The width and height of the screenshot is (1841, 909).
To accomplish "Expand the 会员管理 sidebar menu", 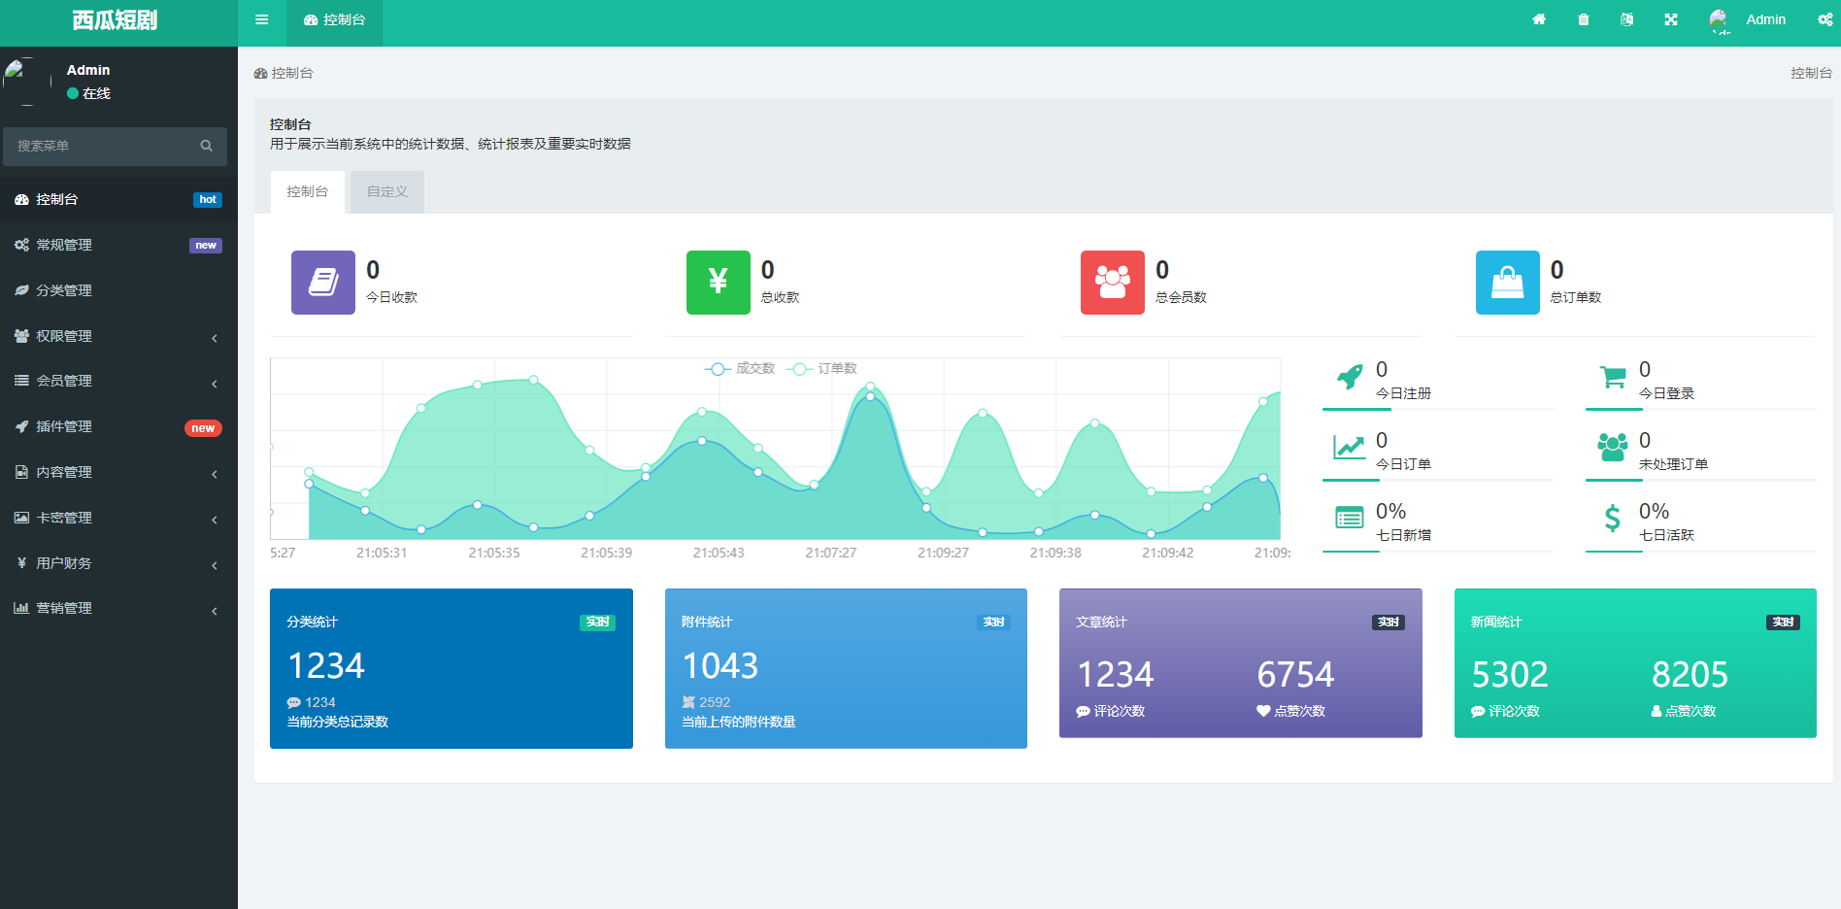I will 118,381.
